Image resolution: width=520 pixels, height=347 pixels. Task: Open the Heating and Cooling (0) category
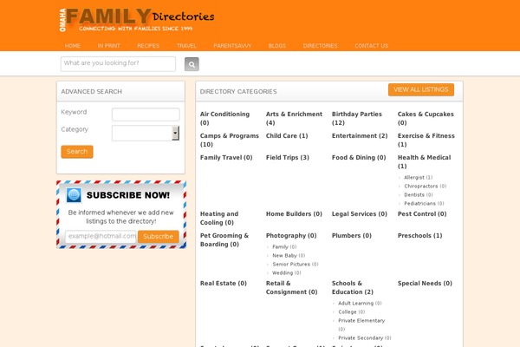(219, 218)
